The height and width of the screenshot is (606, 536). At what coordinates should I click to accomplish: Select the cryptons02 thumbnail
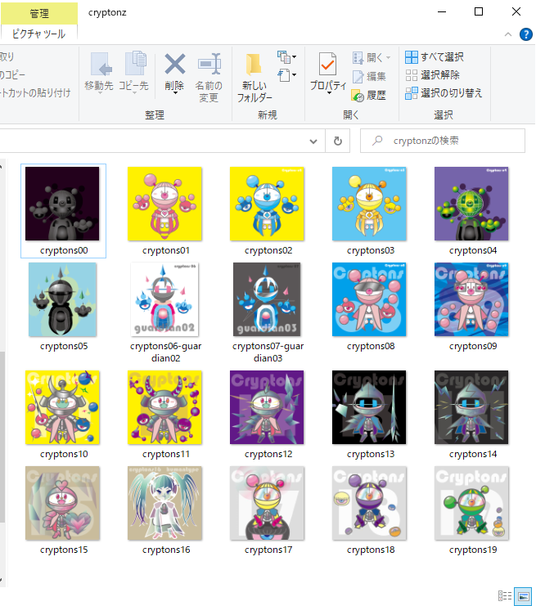(267, 204)
